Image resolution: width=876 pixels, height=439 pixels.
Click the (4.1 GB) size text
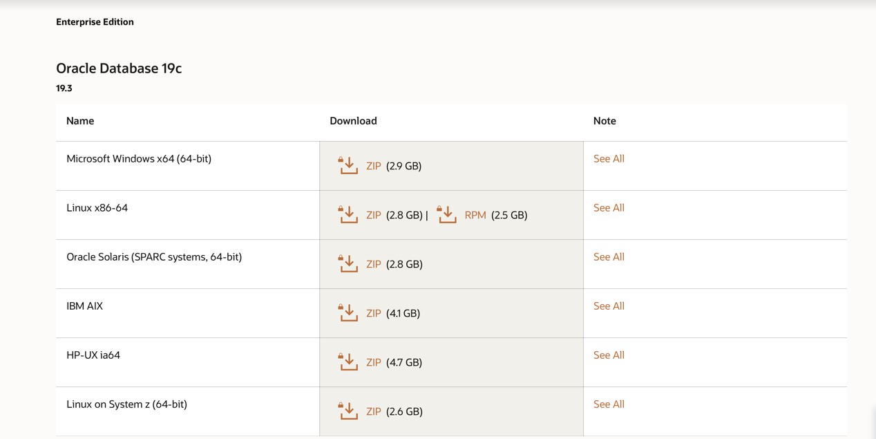click(x=403, y=313)
